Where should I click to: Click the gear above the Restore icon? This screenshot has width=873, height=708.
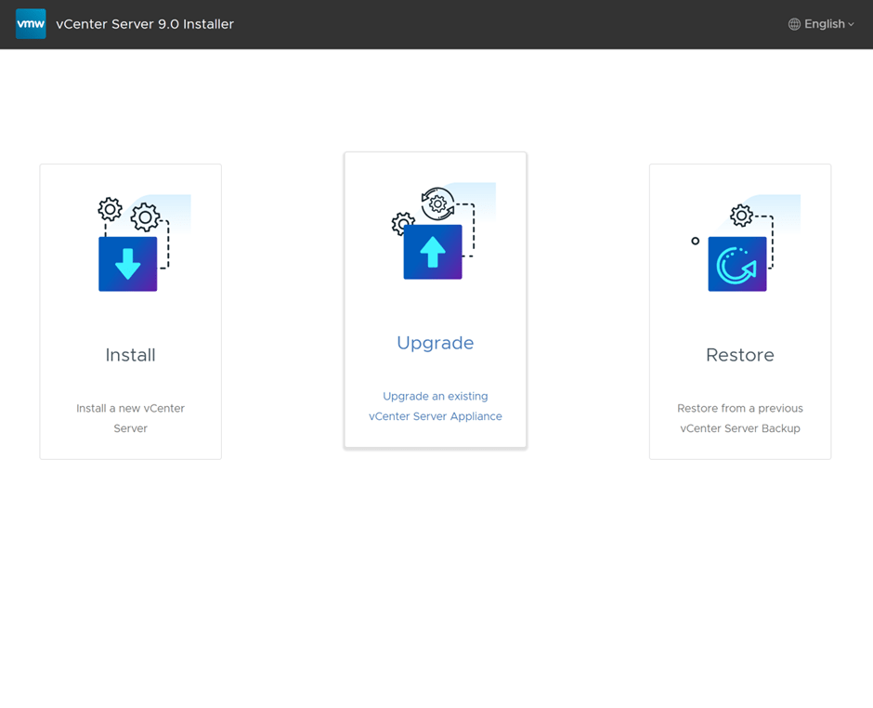(741, 216)
